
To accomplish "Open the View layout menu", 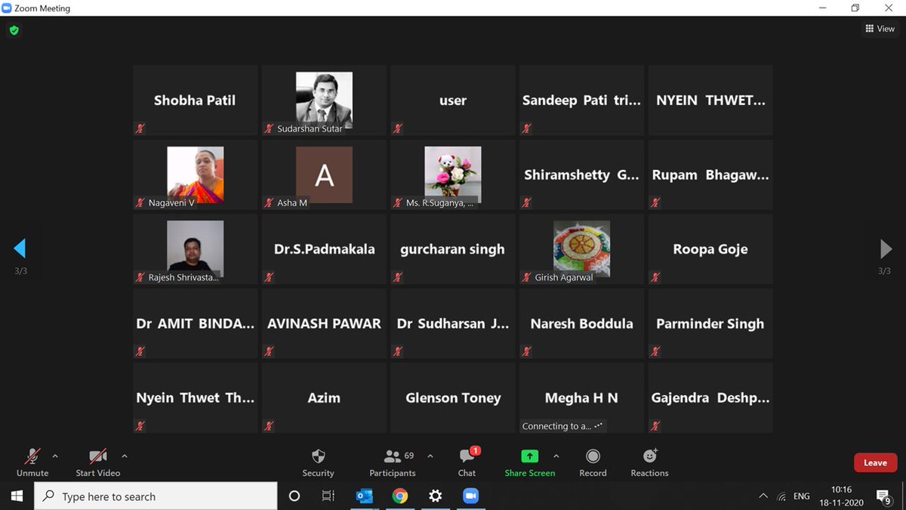I will point(880,29).
